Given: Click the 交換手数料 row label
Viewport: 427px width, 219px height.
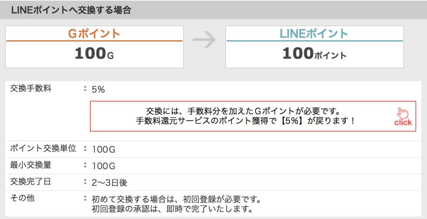Looking at the screenshot, I should click(31, 88).
